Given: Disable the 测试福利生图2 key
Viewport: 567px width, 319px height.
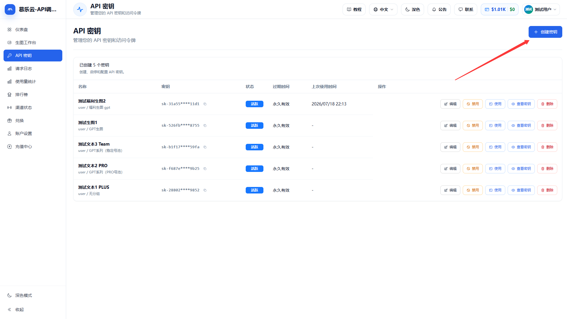Looking at the screenshot, I should tap(472, 104).
